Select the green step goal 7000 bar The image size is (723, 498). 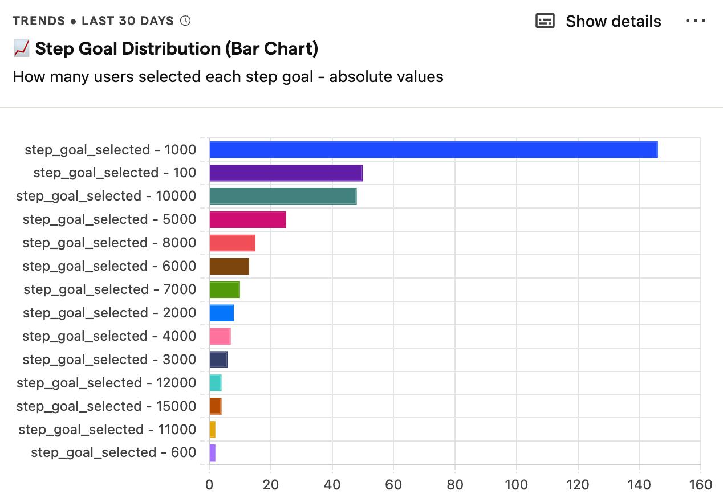225,289
